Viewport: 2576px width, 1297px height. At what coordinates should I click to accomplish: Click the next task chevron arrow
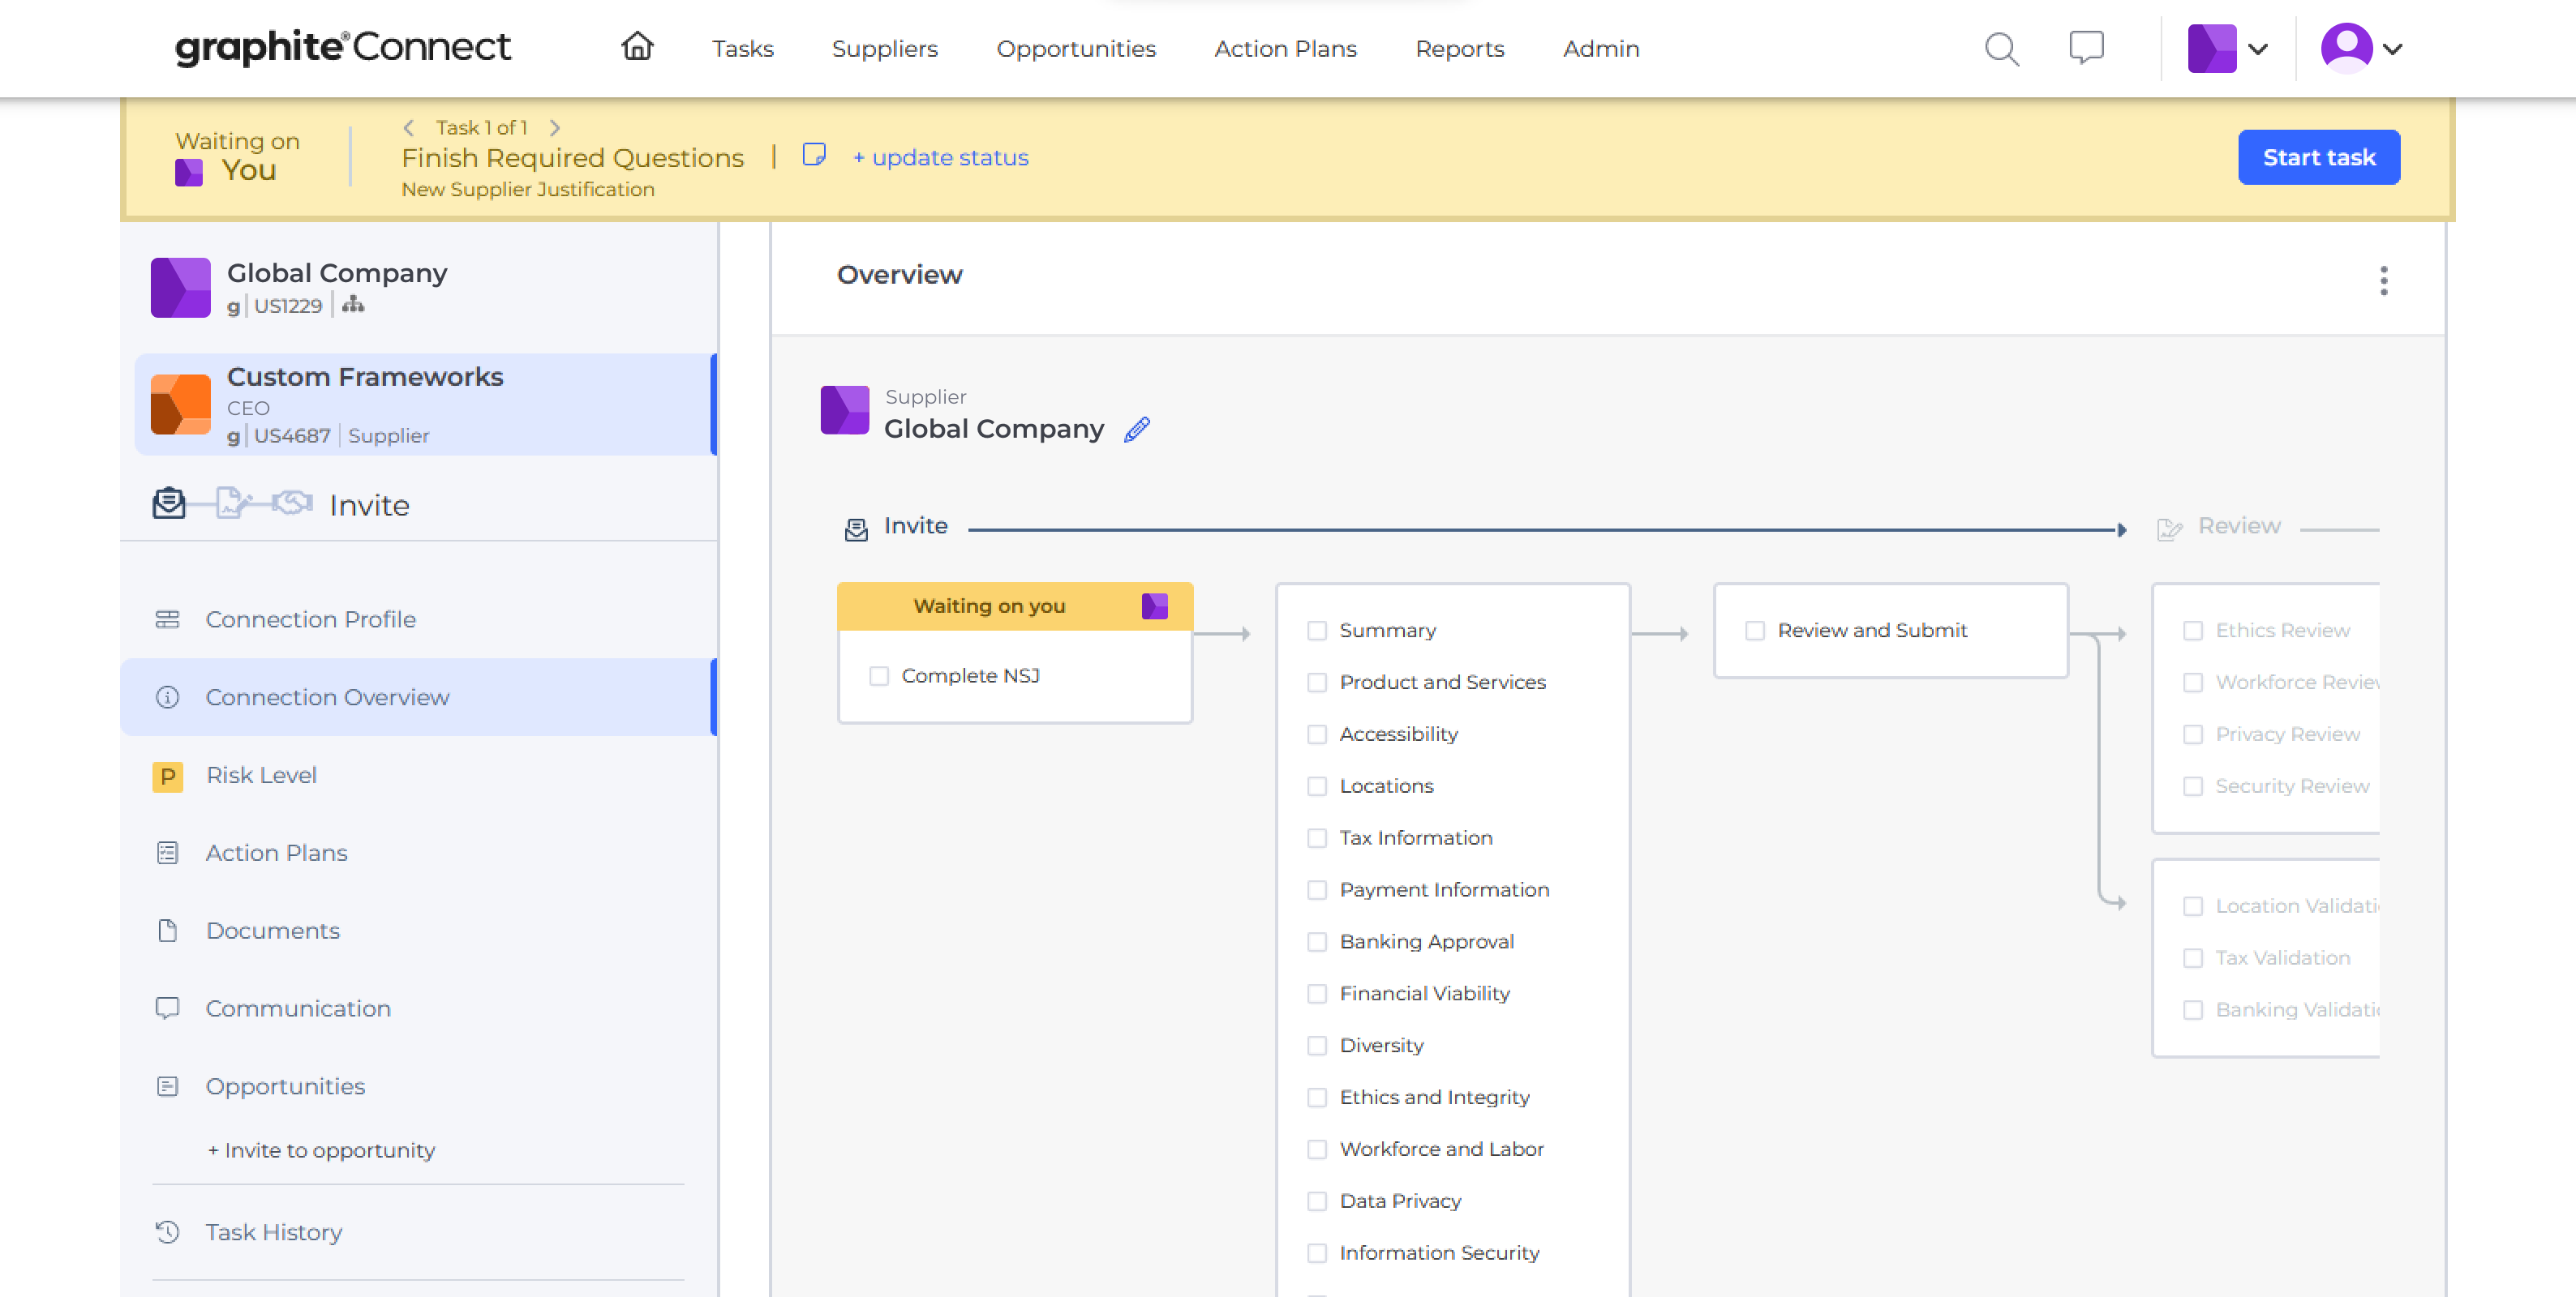coord(555,128)
